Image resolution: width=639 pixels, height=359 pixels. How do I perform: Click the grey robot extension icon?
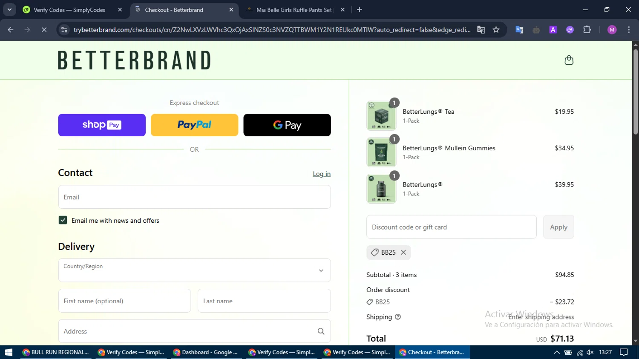click(536, 30)
